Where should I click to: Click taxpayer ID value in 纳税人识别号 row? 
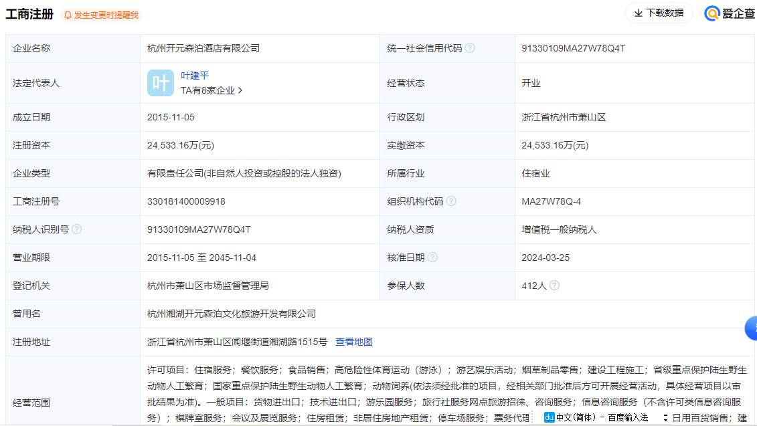tap(199, 229)
